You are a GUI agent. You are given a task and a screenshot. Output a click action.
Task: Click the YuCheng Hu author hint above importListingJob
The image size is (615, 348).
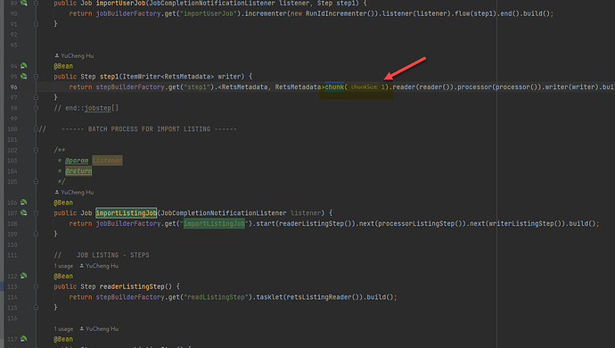tap(74, 192)
